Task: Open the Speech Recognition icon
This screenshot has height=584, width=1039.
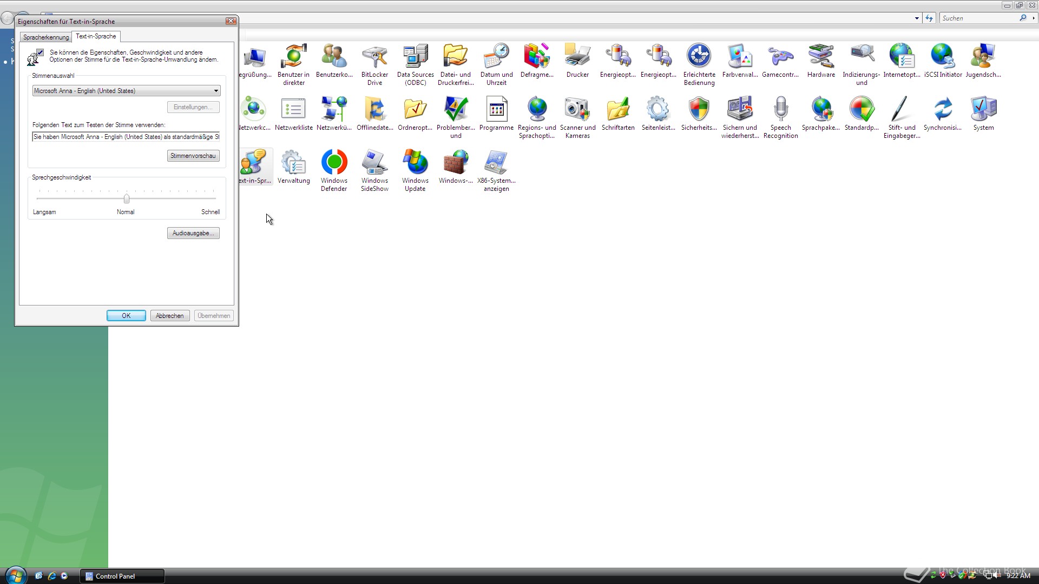Action: [780, 117]
